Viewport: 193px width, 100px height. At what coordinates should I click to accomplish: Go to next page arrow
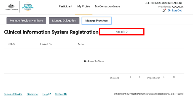[164, 77]
